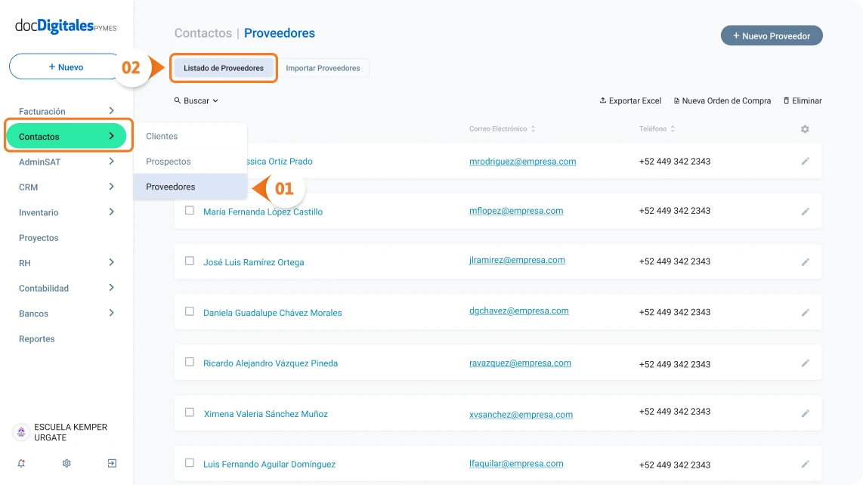Open table column settings gear
863x485 pixels.
pyautogui.click(x=805, y=129)
